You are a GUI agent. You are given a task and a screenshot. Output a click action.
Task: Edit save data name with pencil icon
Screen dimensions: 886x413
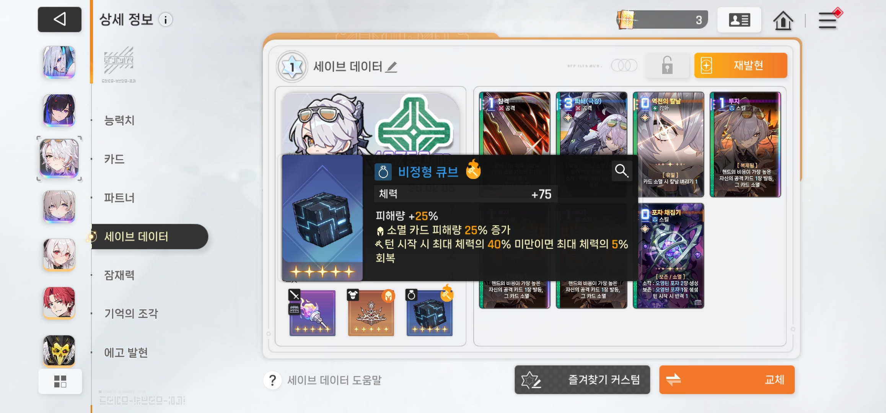391,67
